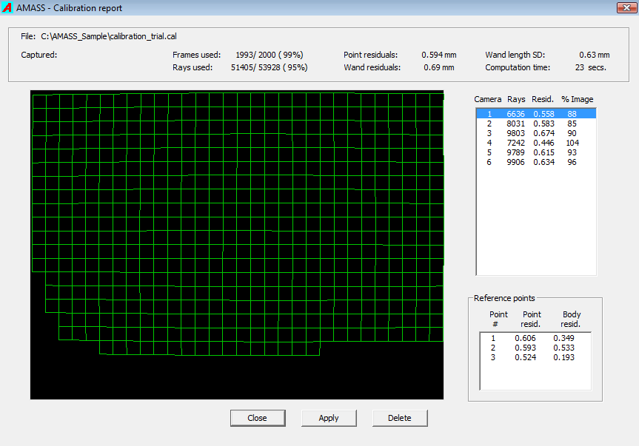The image size is (639, 446).
Task: Click the green distortion grid image
Action: [237, 245]
